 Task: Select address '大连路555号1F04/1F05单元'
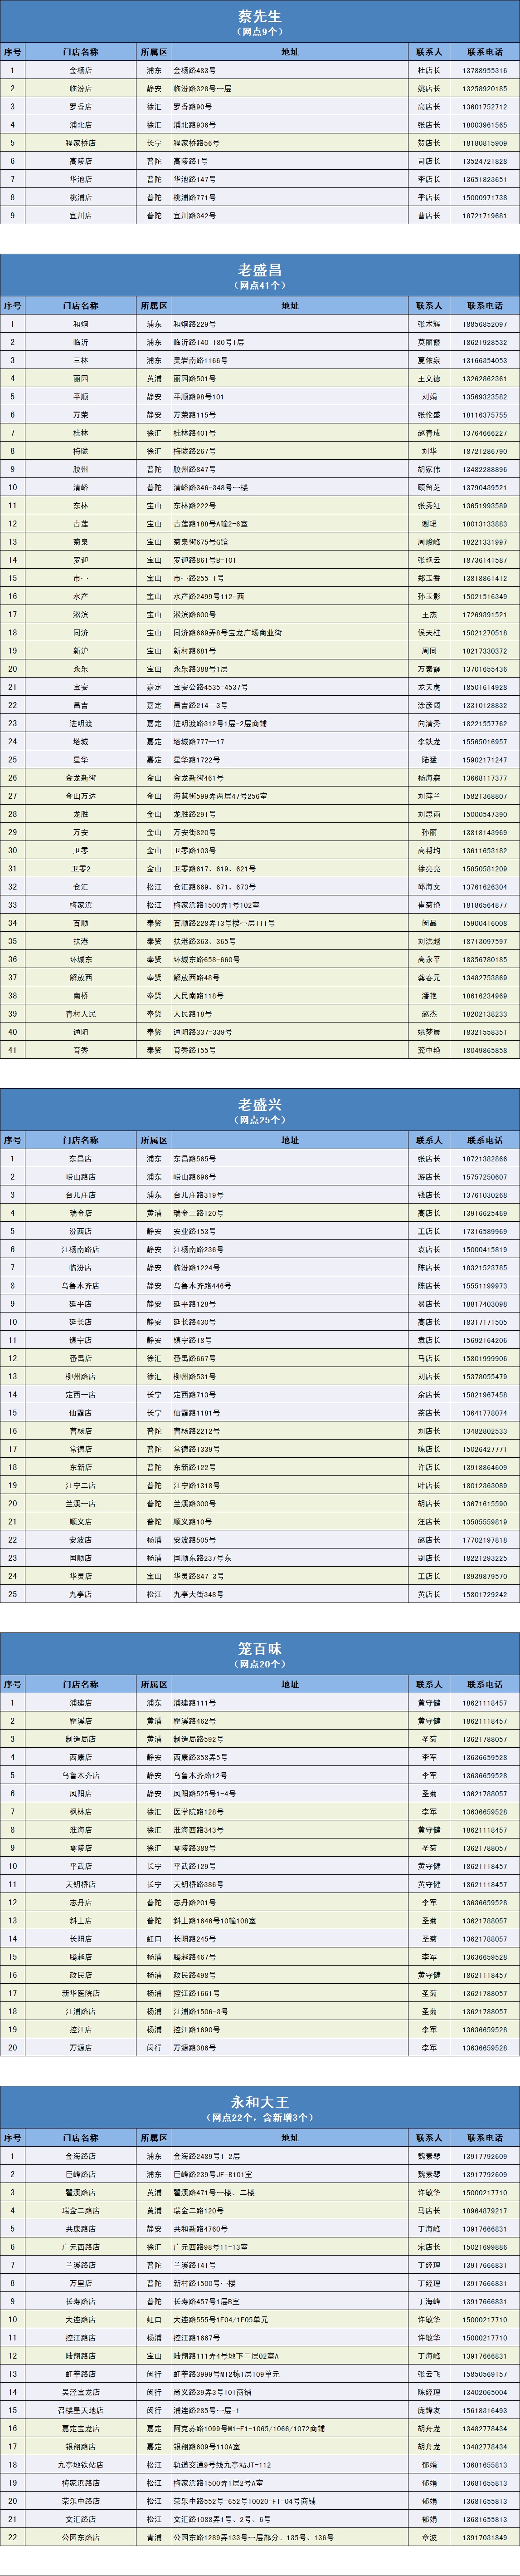coord(221,2319)
